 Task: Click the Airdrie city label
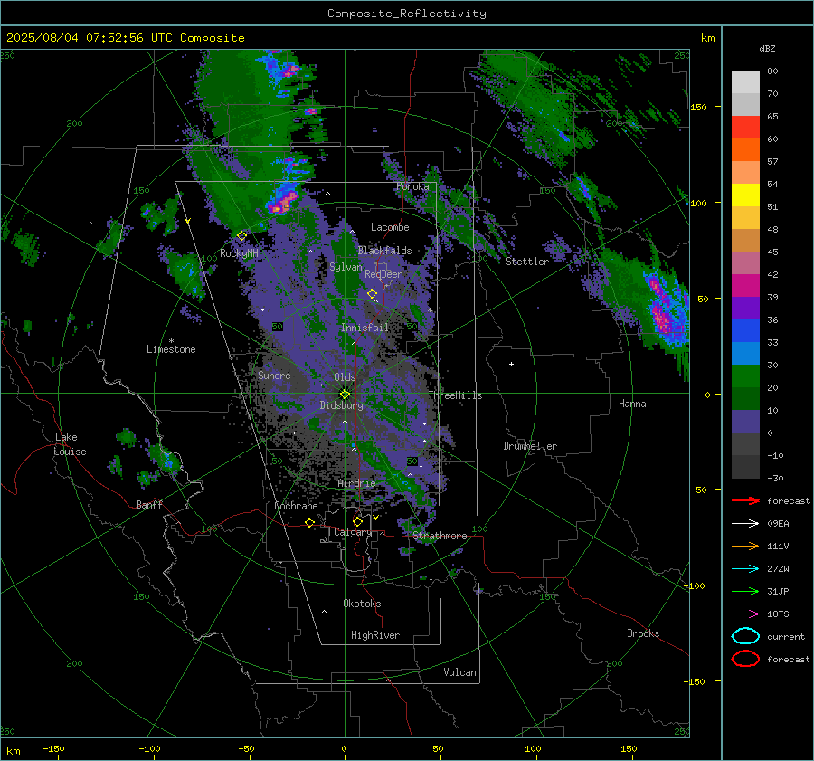point(356,483)
